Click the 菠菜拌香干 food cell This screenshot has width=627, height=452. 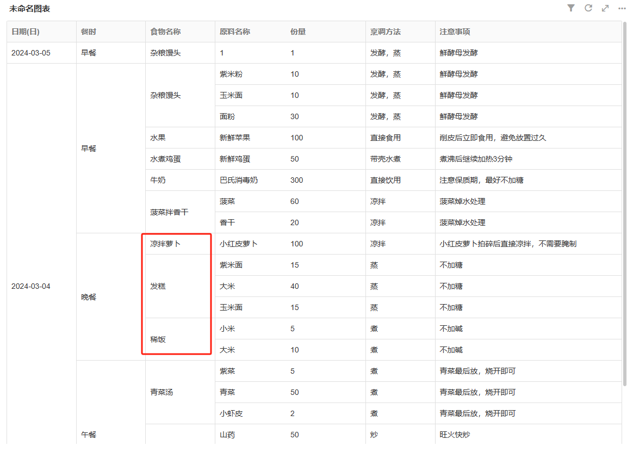(169, 212)
